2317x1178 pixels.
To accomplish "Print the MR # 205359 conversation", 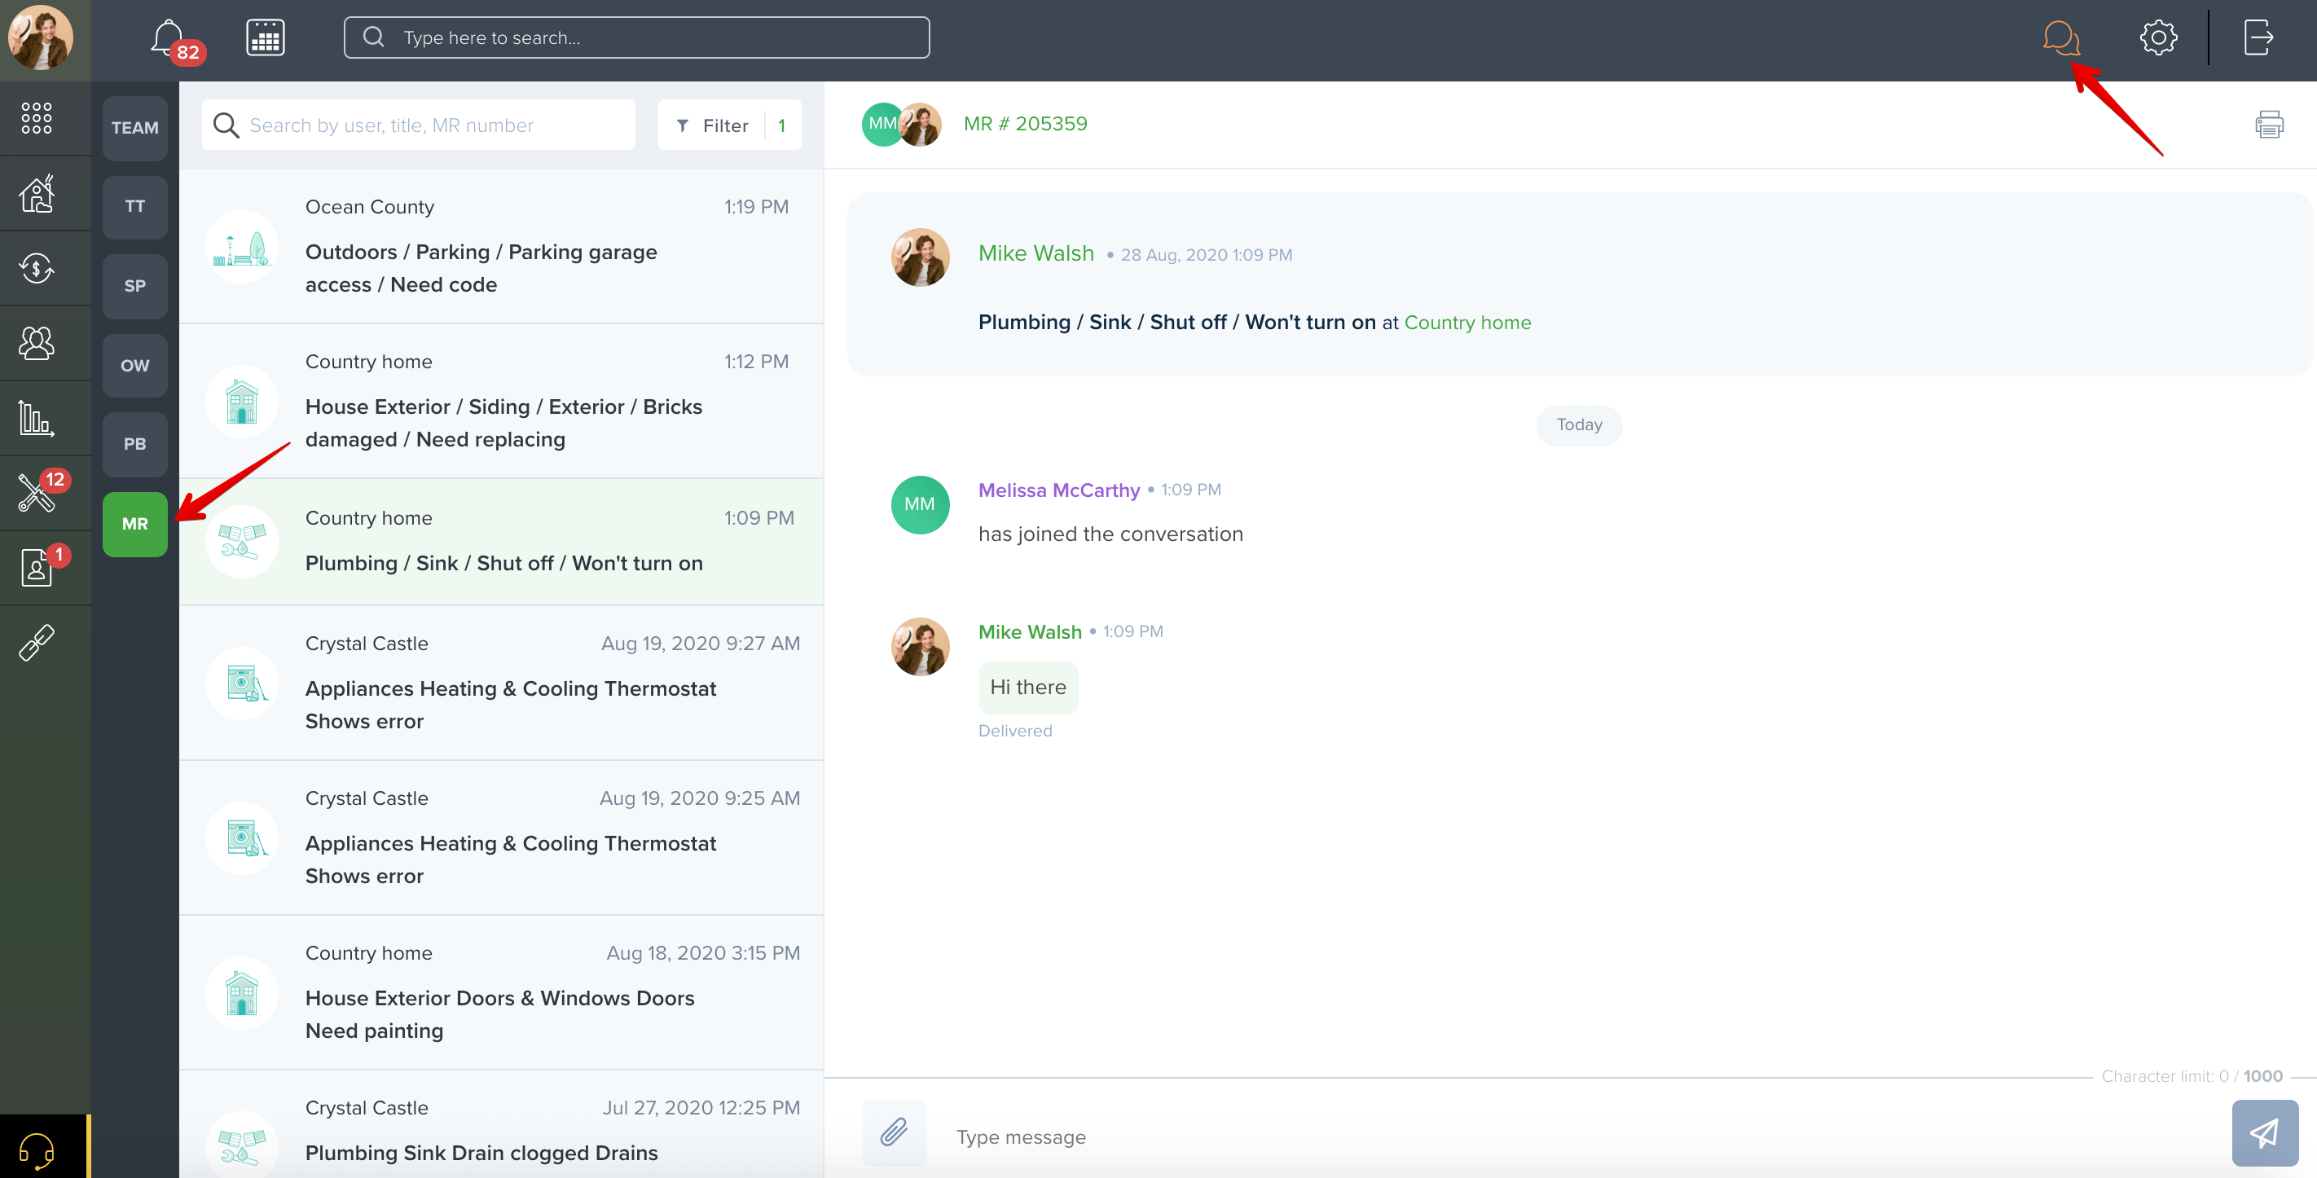I will click(2269, 124).
